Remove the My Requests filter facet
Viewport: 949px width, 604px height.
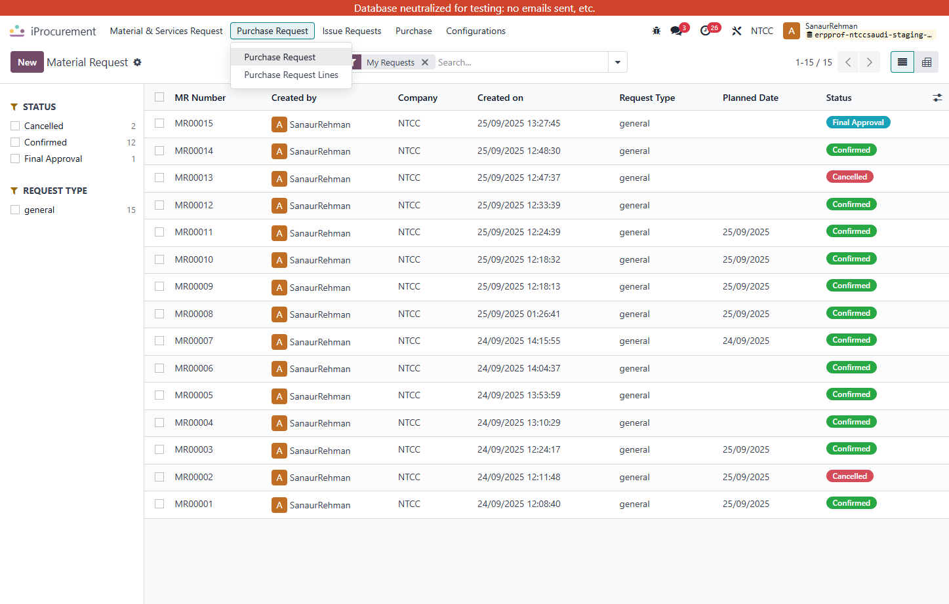(x=425, y=62)
